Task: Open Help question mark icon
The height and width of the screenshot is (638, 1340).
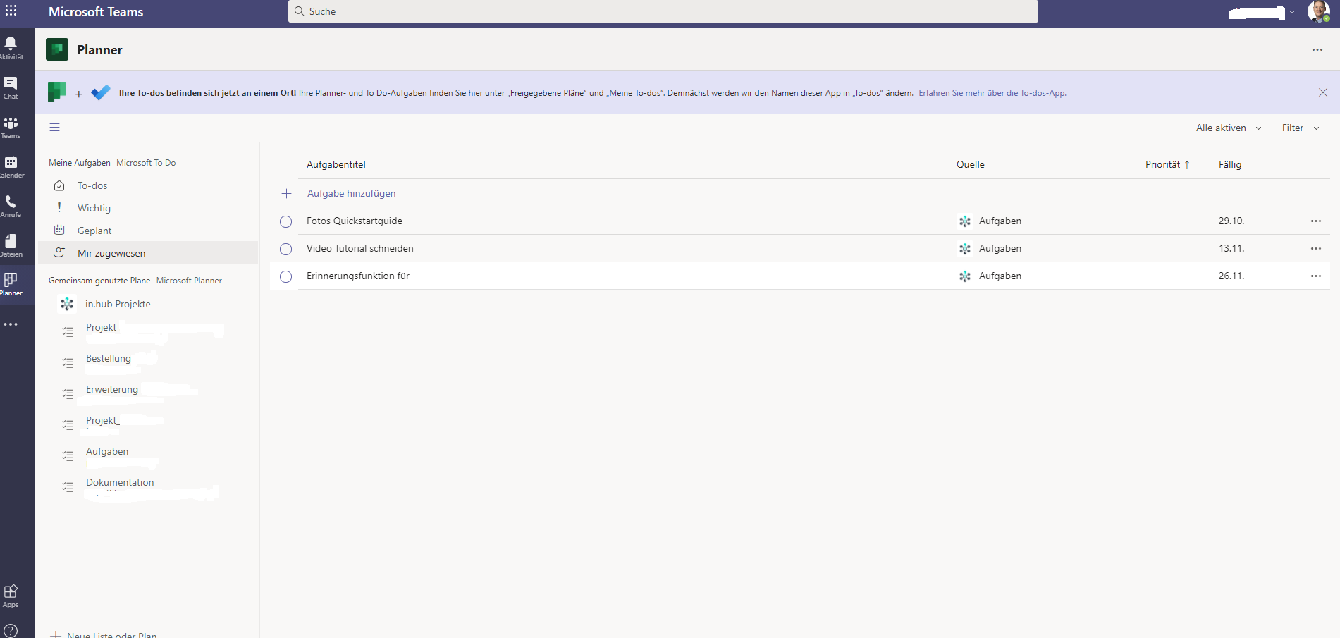Action: (x=11, y=630)
